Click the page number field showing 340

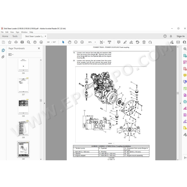click(x=48, y=42)
